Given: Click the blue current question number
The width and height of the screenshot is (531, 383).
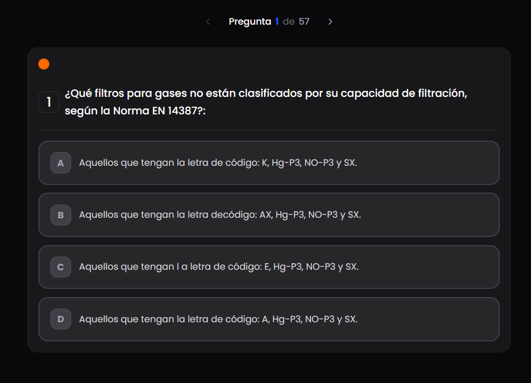Looking at the screenshot, I should click(277, 22).
